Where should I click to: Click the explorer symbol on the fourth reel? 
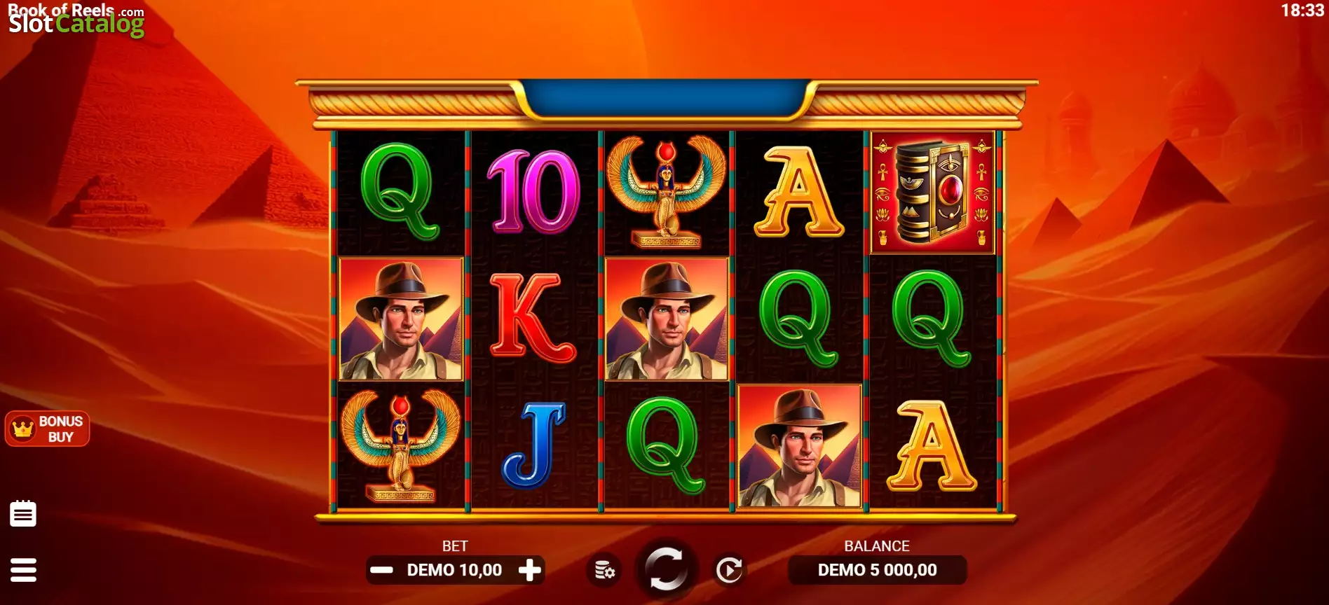click(x=800, y=446)
